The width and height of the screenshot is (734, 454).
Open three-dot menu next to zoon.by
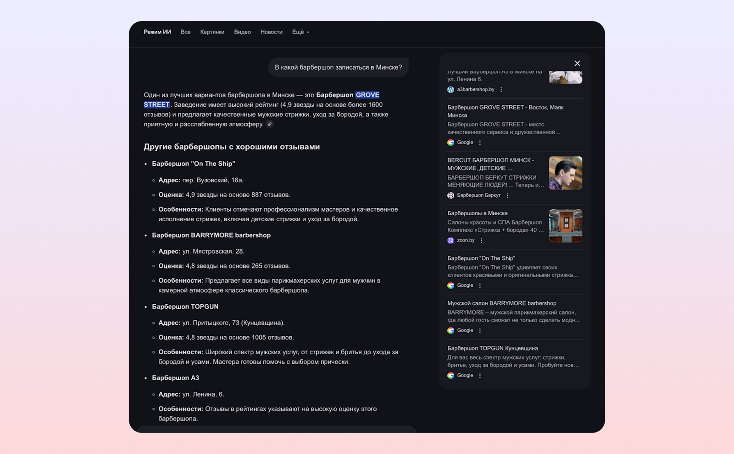pyautogui.click(x=481, y=241)
